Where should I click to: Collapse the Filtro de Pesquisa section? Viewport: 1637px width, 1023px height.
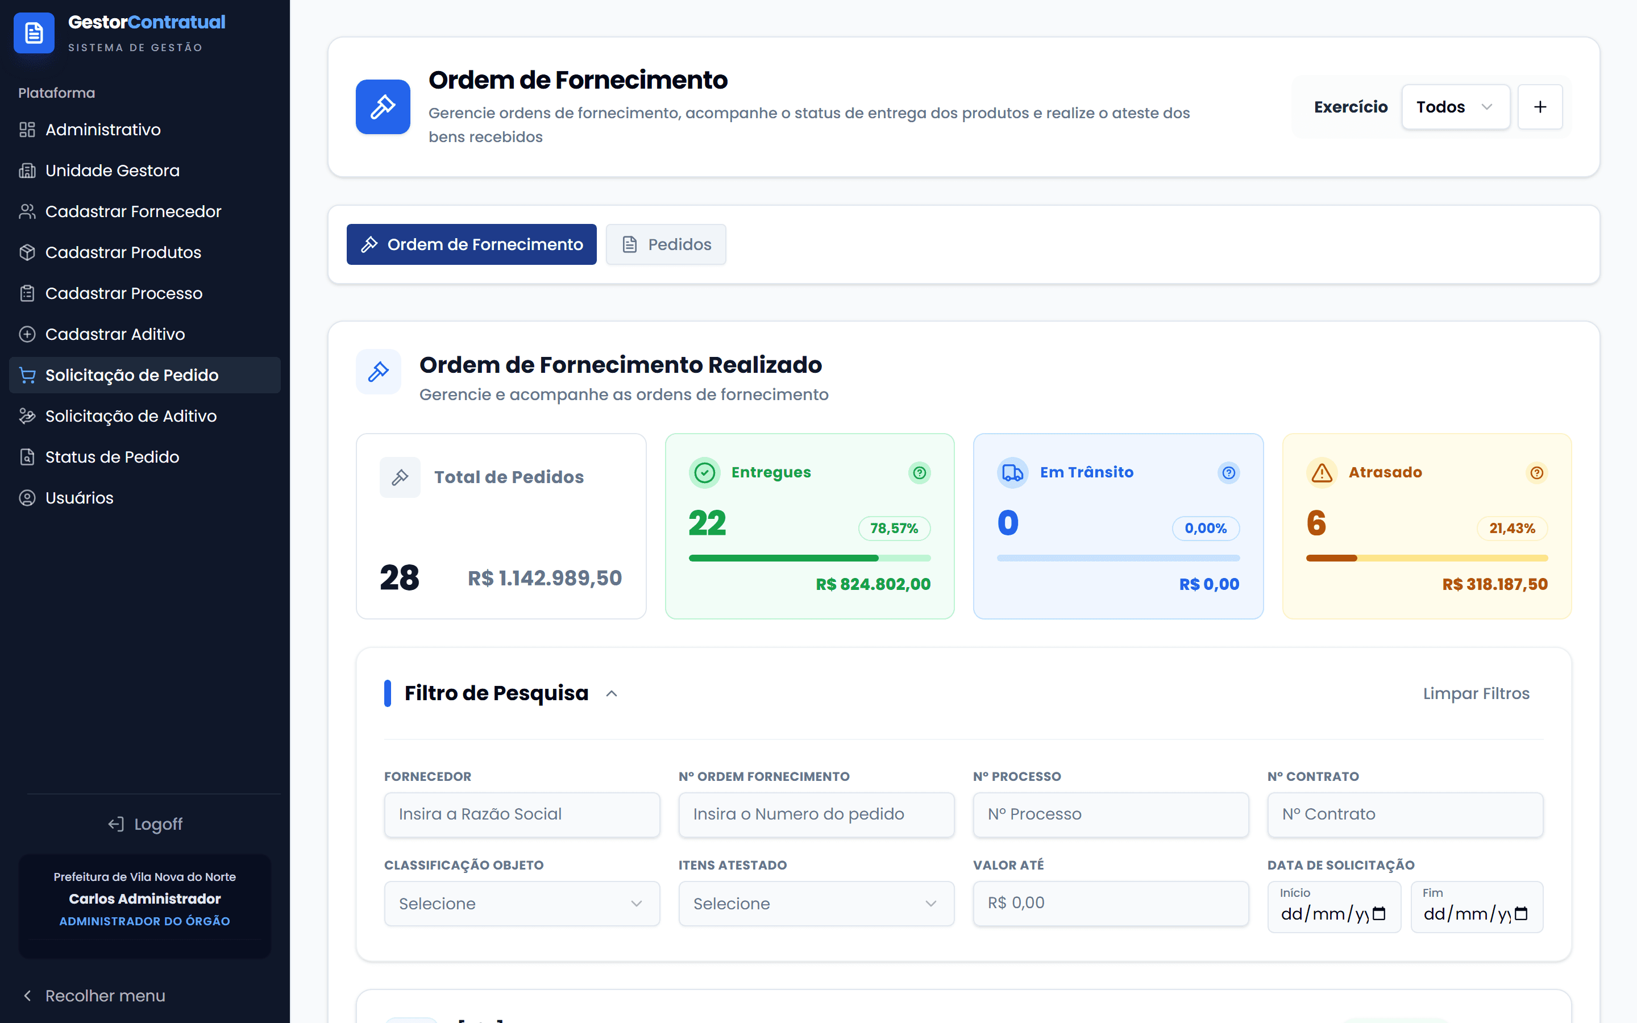[x=612, y=693]
